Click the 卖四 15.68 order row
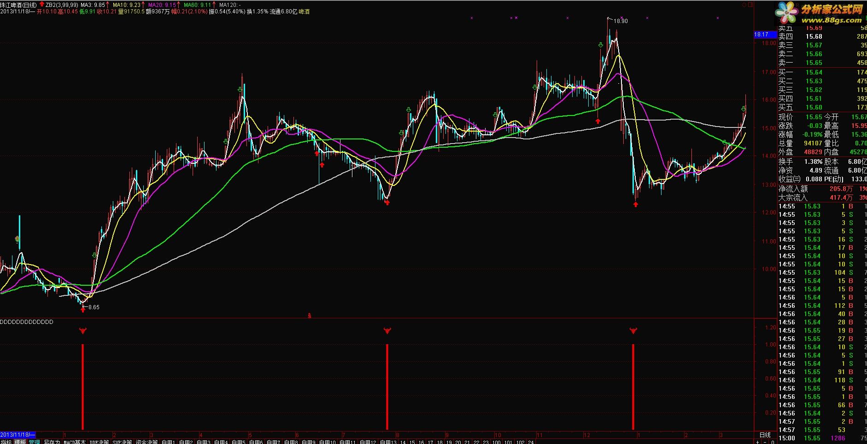The height and width of the screenshot is (444, 867). [822, 36]
